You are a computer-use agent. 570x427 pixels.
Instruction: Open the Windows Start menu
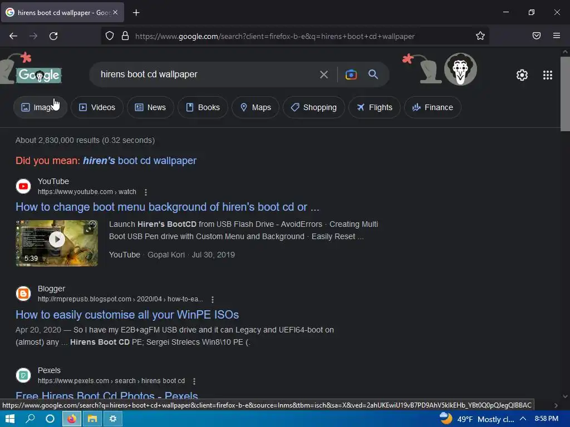10,419
